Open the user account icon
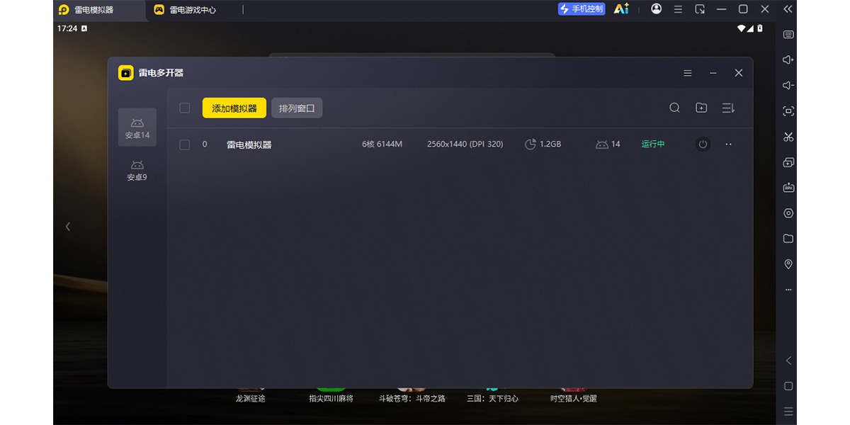850x425 pixels. pyautogui.click(x=657, y=9)
